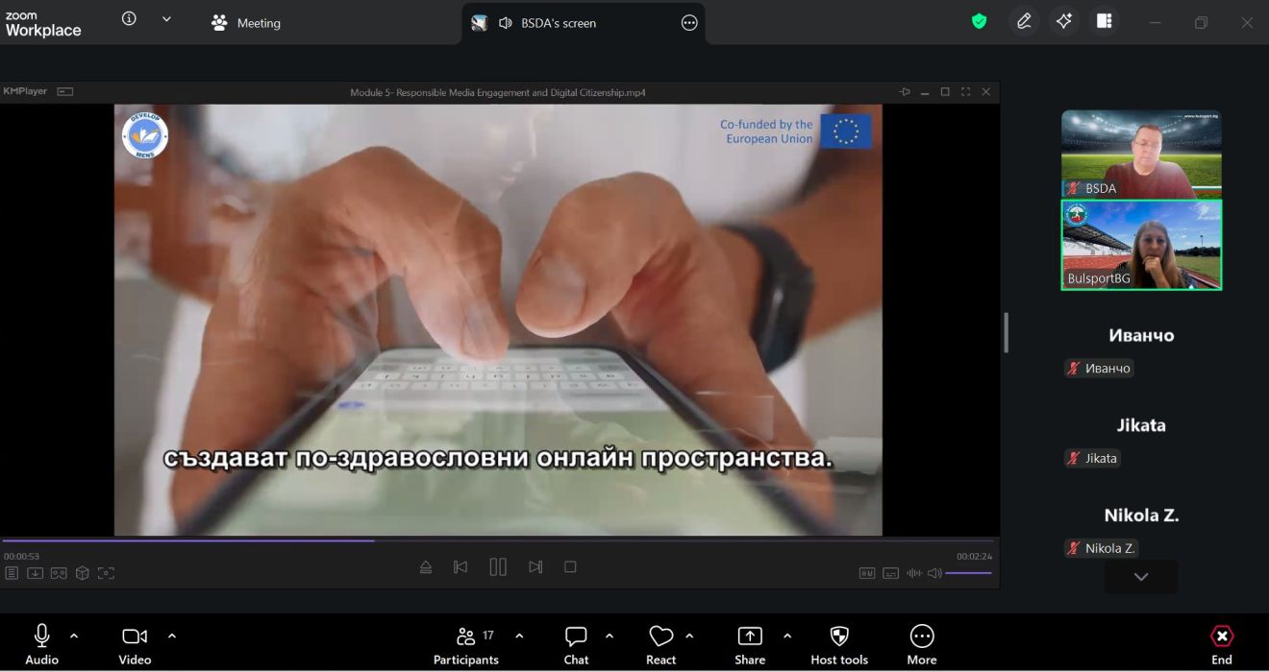
Task: Click the React heart icon
Action: (660, 644)
